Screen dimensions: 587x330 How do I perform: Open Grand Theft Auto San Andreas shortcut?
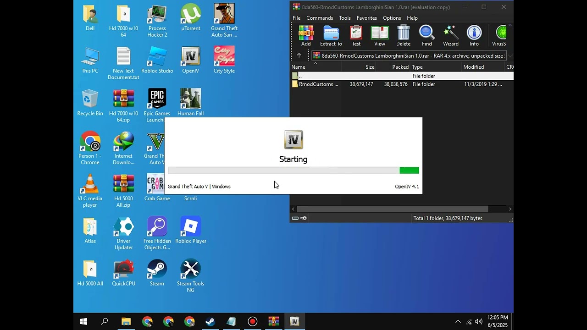tap(224, 21)
